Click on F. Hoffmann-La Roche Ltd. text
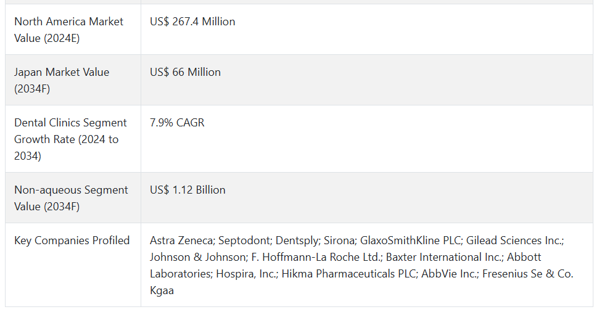Screen dimensions: 594x312 pyautogui.click(x=316, y=257)
